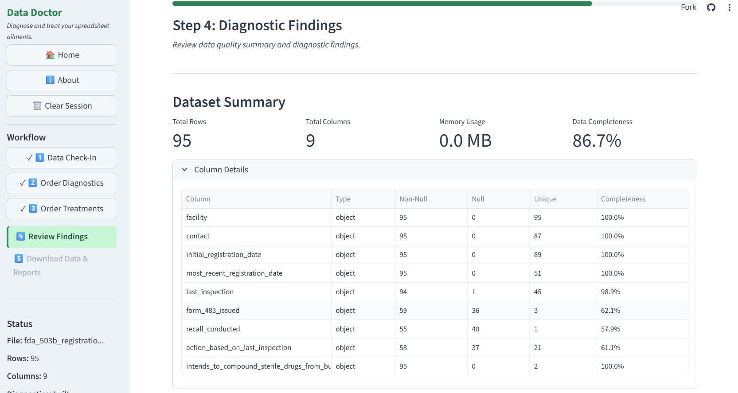
Task: Click the 61.1% completeness value
Action: tap(610, 348)
